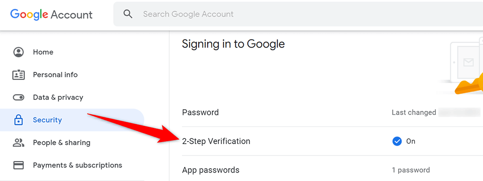Click the search magnifier icon
483x181 pixels.
(x=128, y=14)
